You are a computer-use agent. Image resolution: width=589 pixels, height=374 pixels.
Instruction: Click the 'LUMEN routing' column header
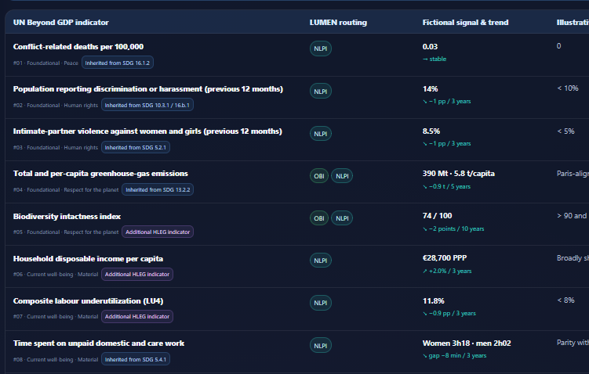click(338, 23)
